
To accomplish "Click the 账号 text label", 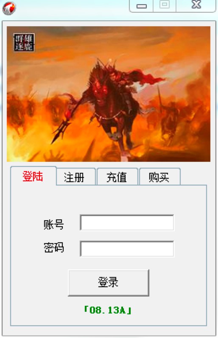I will (x=54, y=224).
